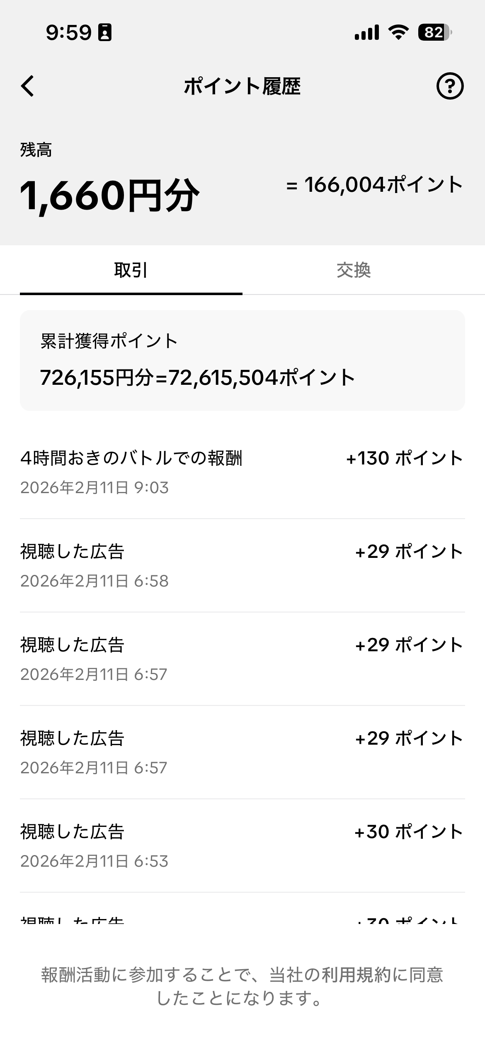Select the 4時間おきのバトルでの報酬 entry
485x1051 pixels.
131,458
